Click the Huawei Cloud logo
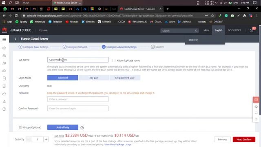Image resolution: width=261 pixels, height=147 pixels. pos(4,30)
